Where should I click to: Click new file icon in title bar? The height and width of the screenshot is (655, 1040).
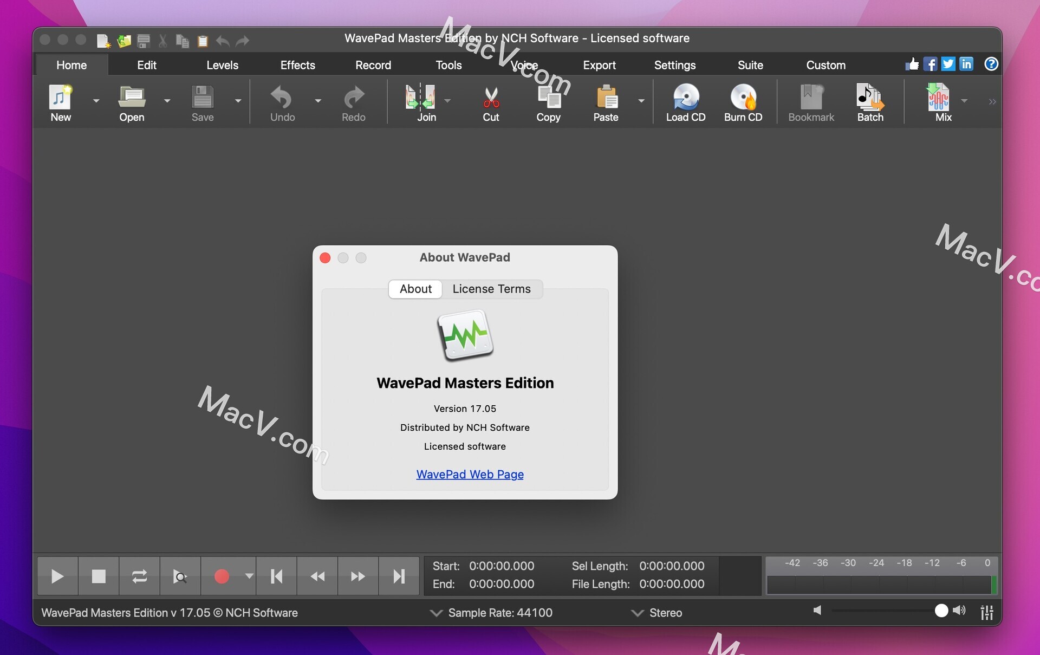pos(103,41)
